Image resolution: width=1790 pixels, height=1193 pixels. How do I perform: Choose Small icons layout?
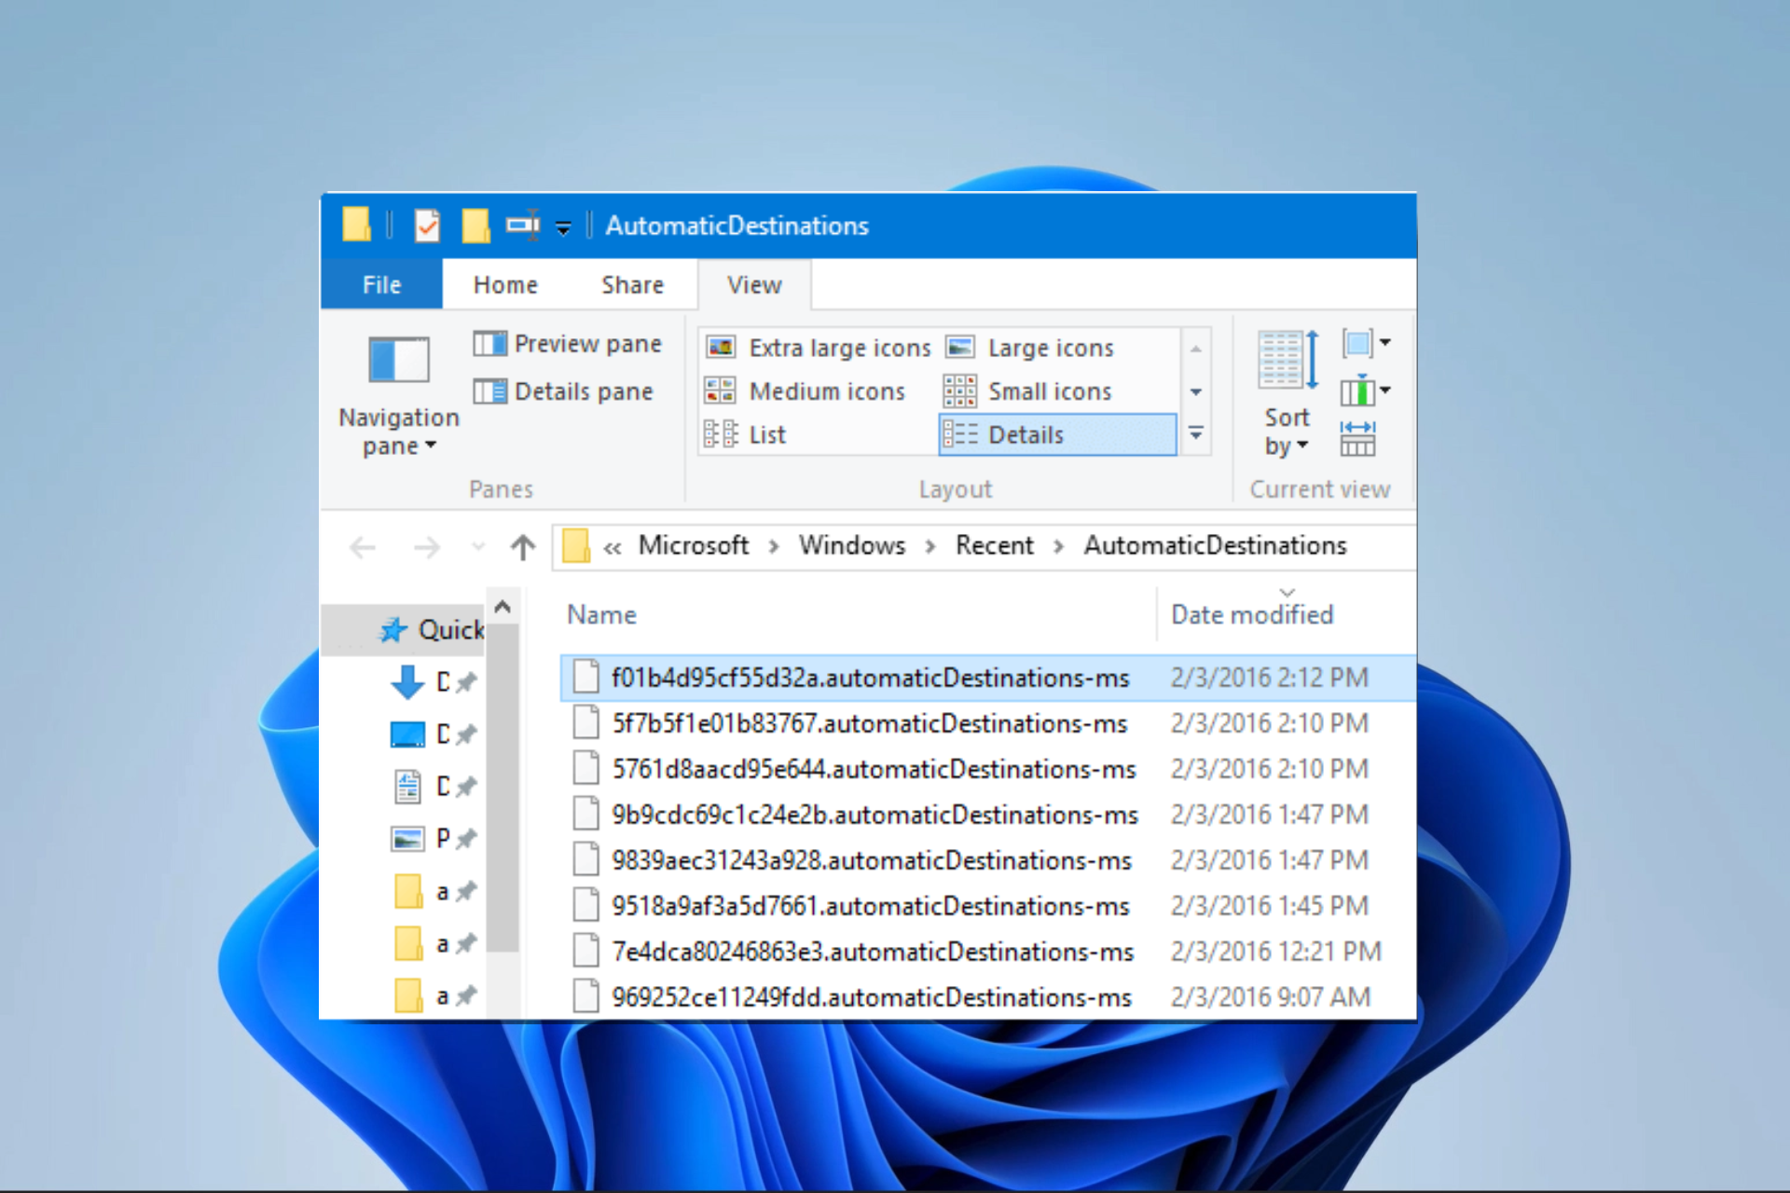click(x=1027, y=391)
